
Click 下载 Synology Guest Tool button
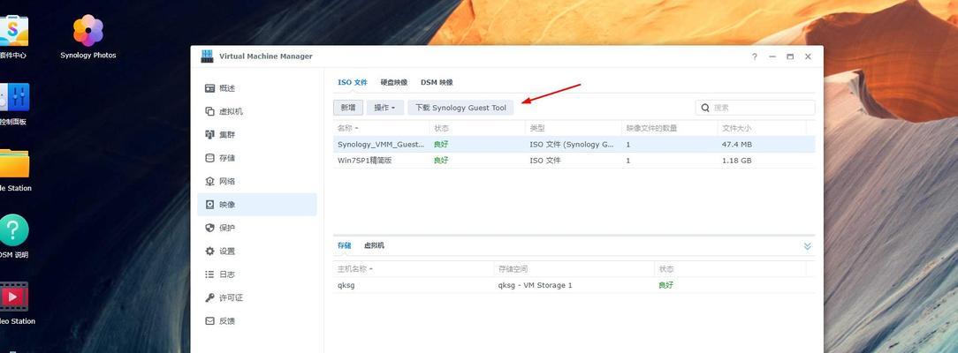(x=460, y=108)
